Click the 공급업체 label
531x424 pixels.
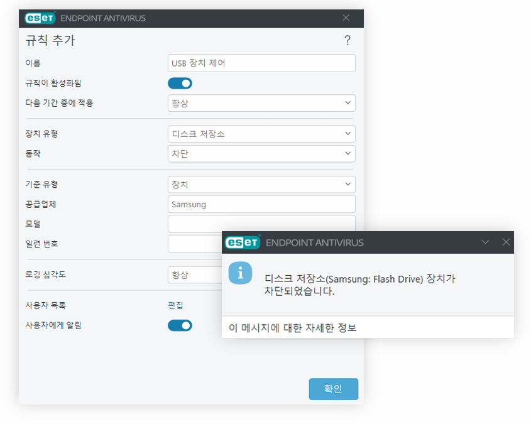click(x=41, y=204)
